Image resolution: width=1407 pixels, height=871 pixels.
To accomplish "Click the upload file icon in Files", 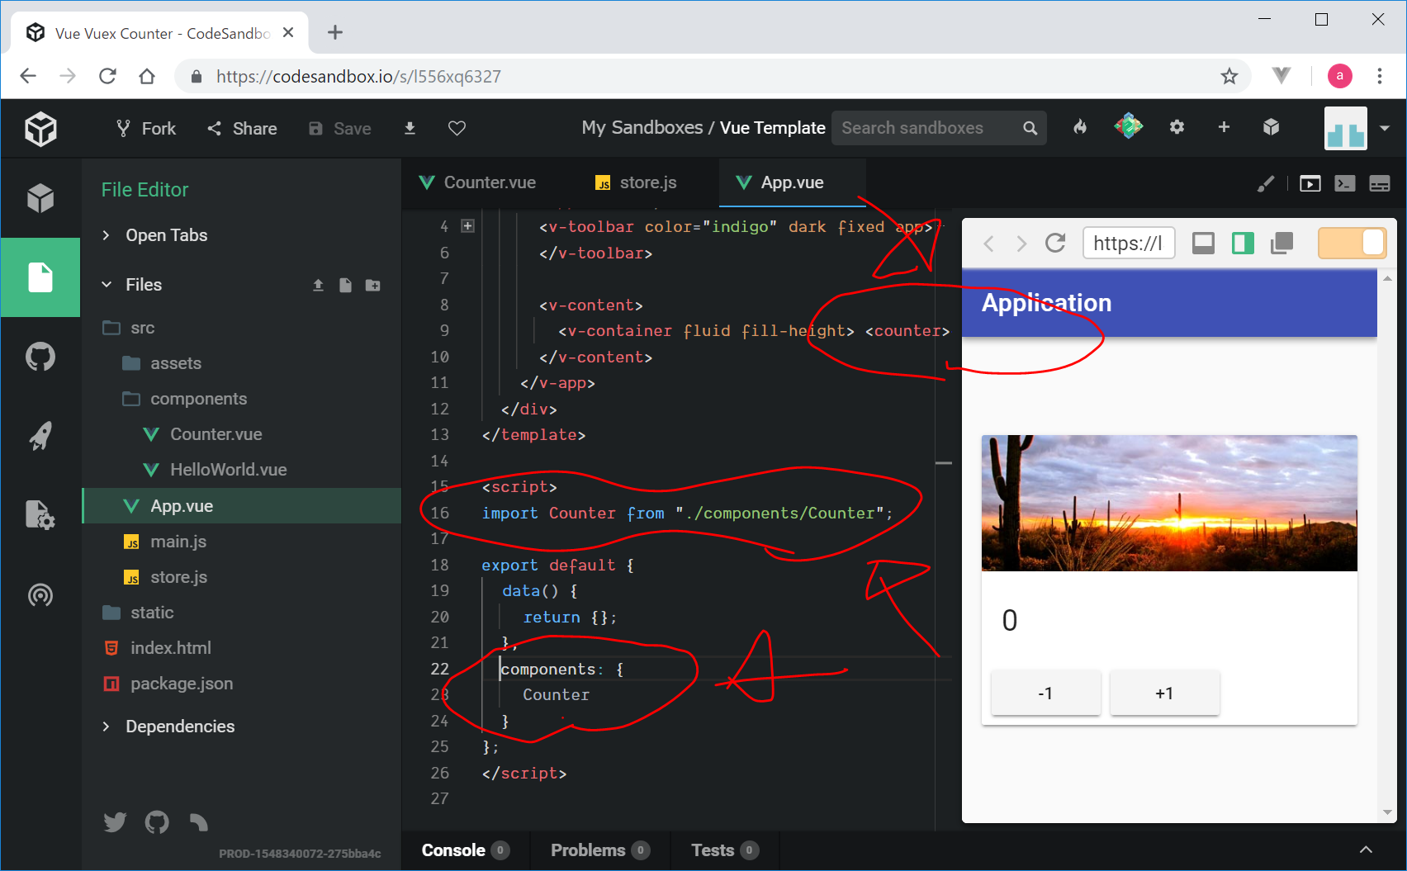I will [318, 285].
